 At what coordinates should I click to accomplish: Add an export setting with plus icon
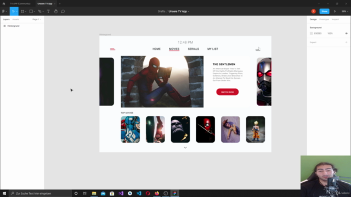346,42
